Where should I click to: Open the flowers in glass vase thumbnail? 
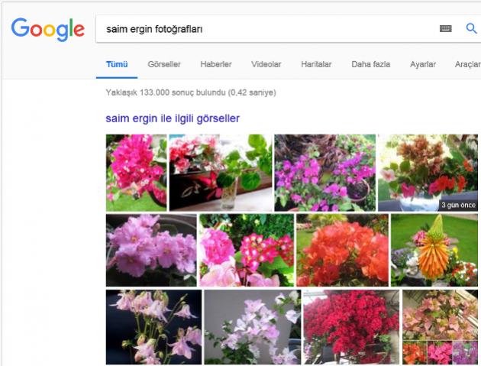click(x=221, y=173)
